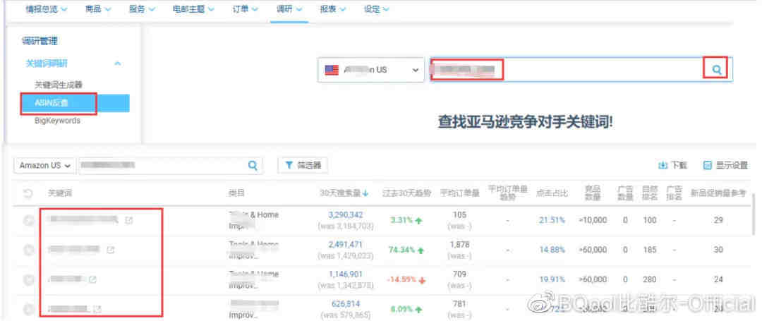Viewport: 762px width, 321px height.
Task: Open the 调研 menu in top navigation
Action: coord(289,10)
